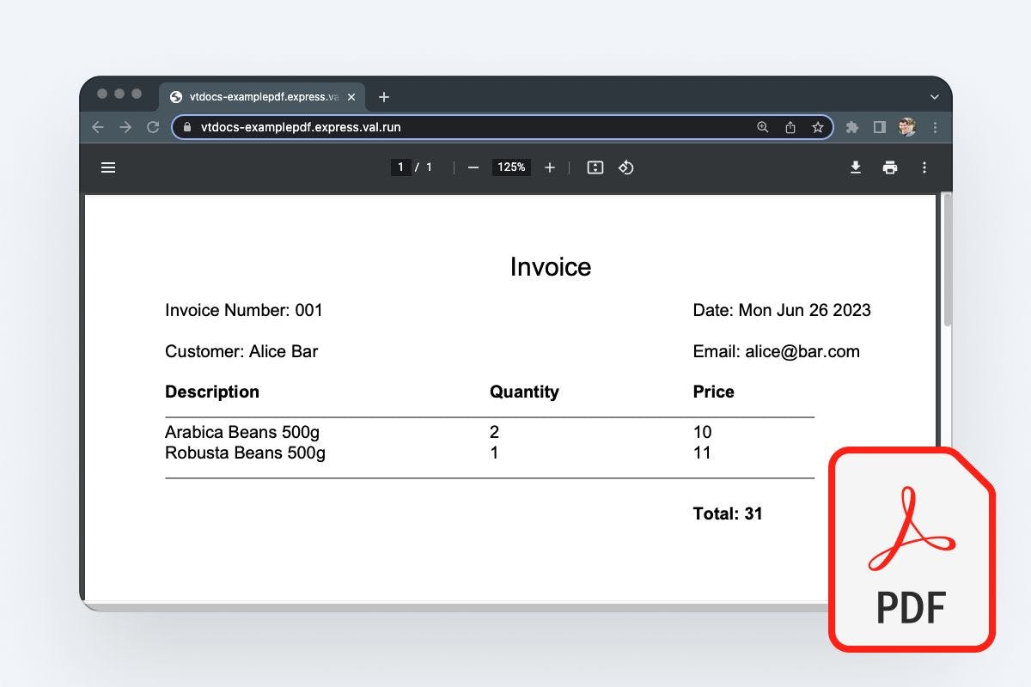
Task: Toggle the browser side panel
Action: (x=880, y=127)
